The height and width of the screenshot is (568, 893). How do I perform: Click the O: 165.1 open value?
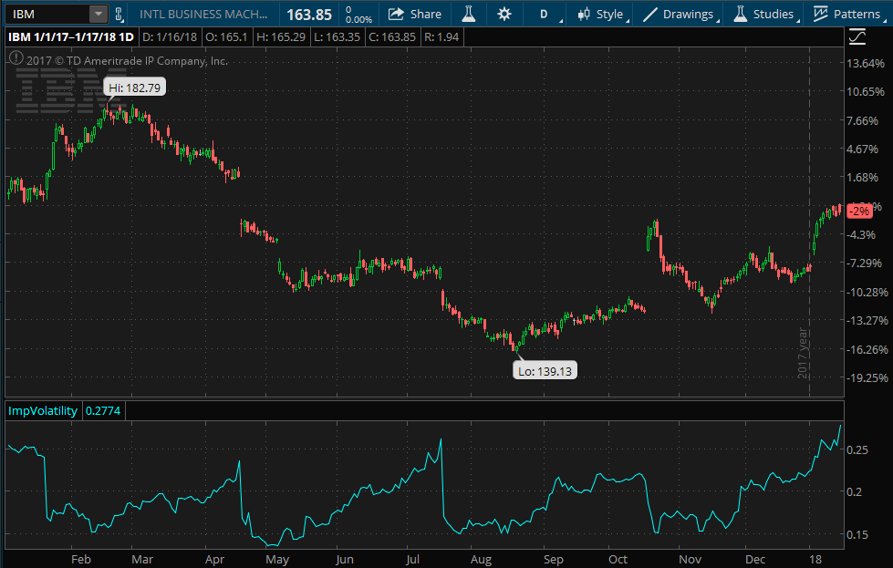(226, 37)
